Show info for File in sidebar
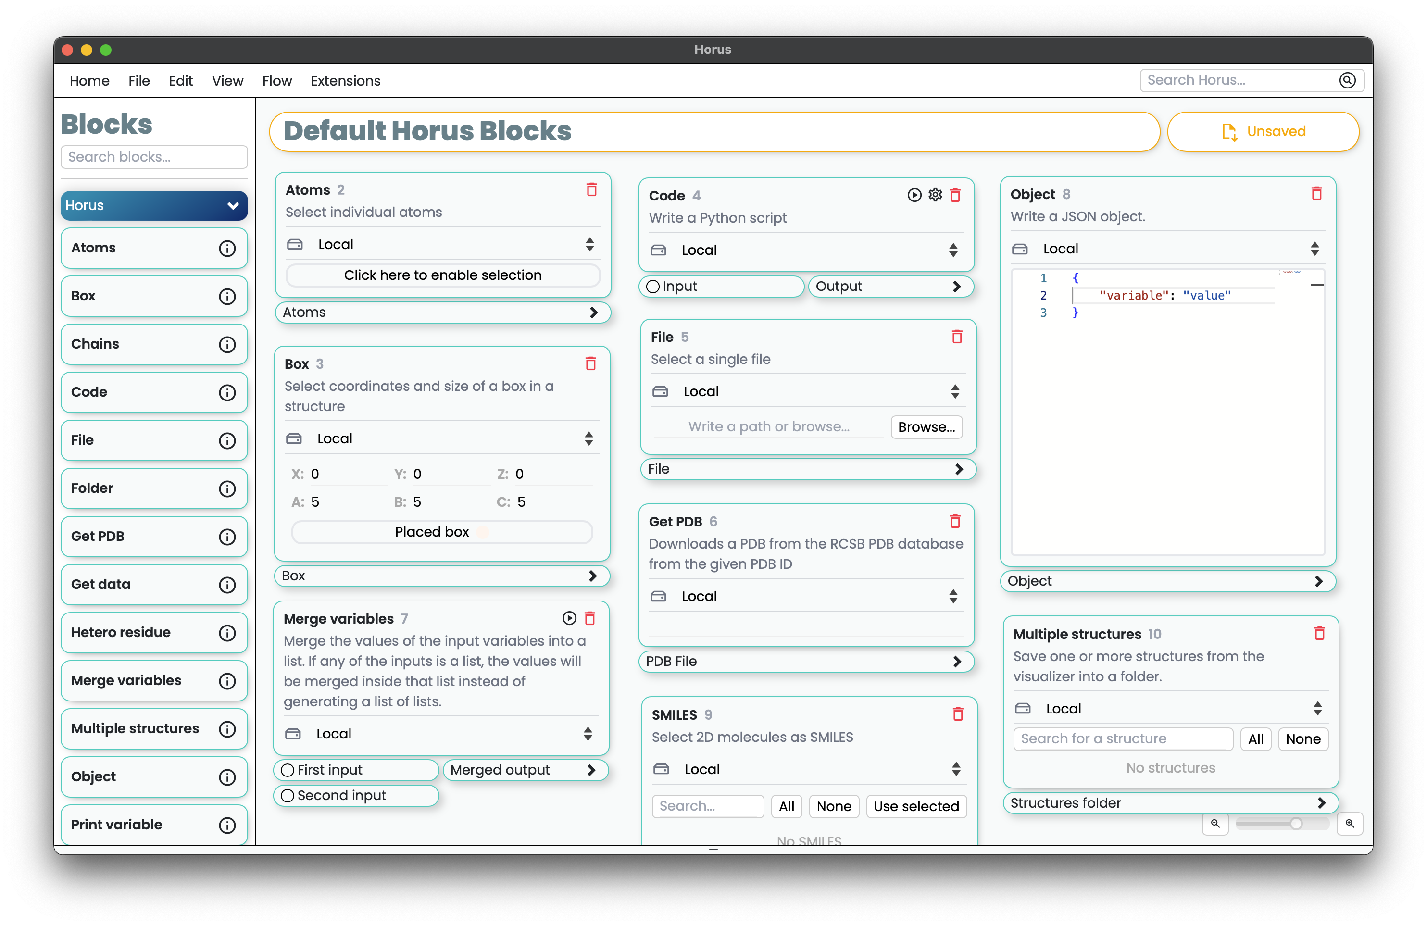Viewport: 1427px width, 926px height. coord(226,441)
